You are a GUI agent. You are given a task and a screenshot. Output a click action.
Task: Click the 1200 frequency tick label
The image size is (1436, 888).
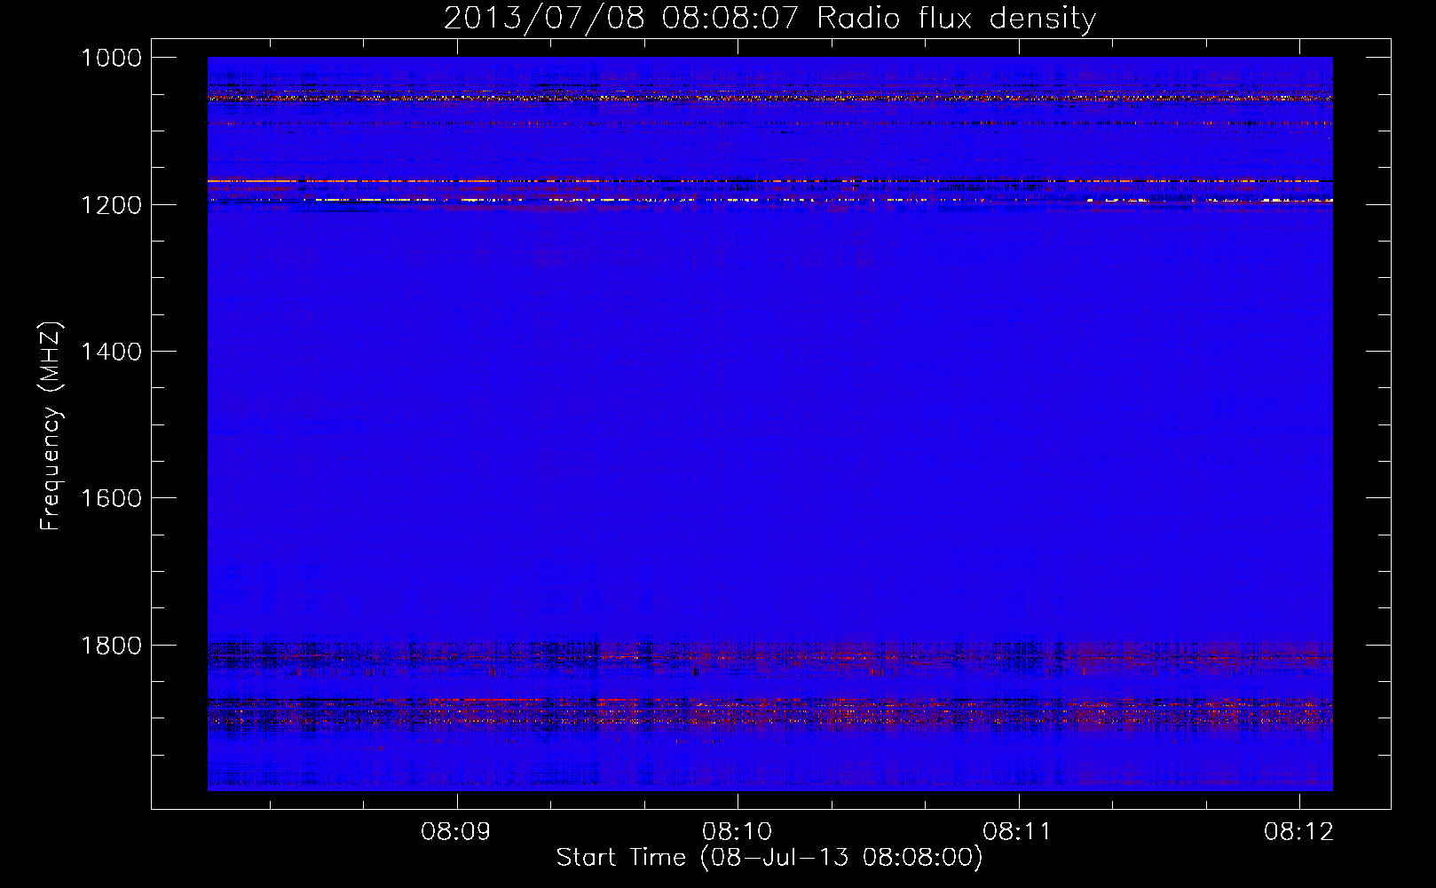point(111,205)
